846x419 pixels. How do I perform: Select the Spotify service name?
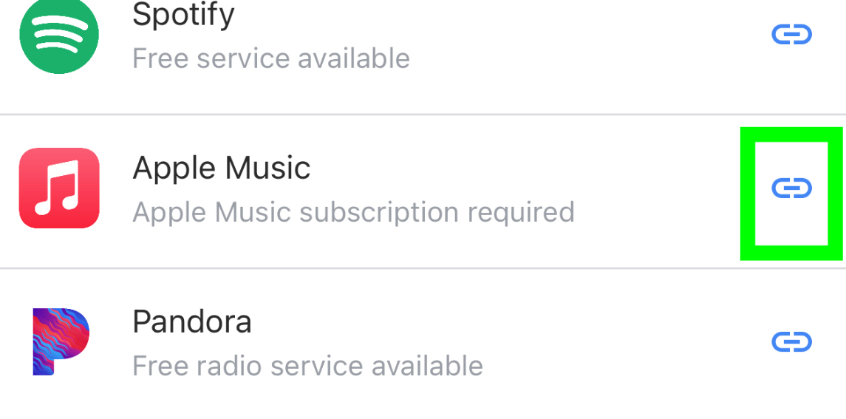[183, 14]
